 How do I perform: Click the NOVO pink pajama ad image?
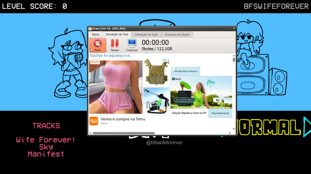[x=115, y=87]
